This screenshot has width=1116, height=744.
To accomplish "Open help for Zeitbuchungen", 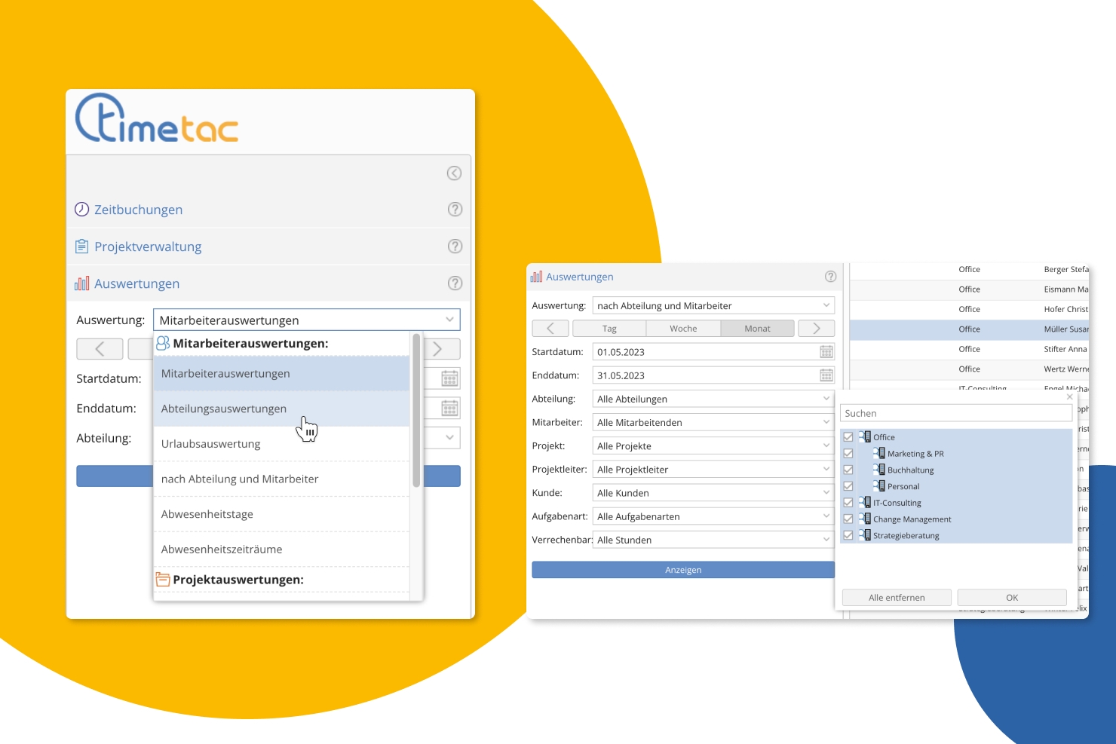I will (x=455, y=210).
